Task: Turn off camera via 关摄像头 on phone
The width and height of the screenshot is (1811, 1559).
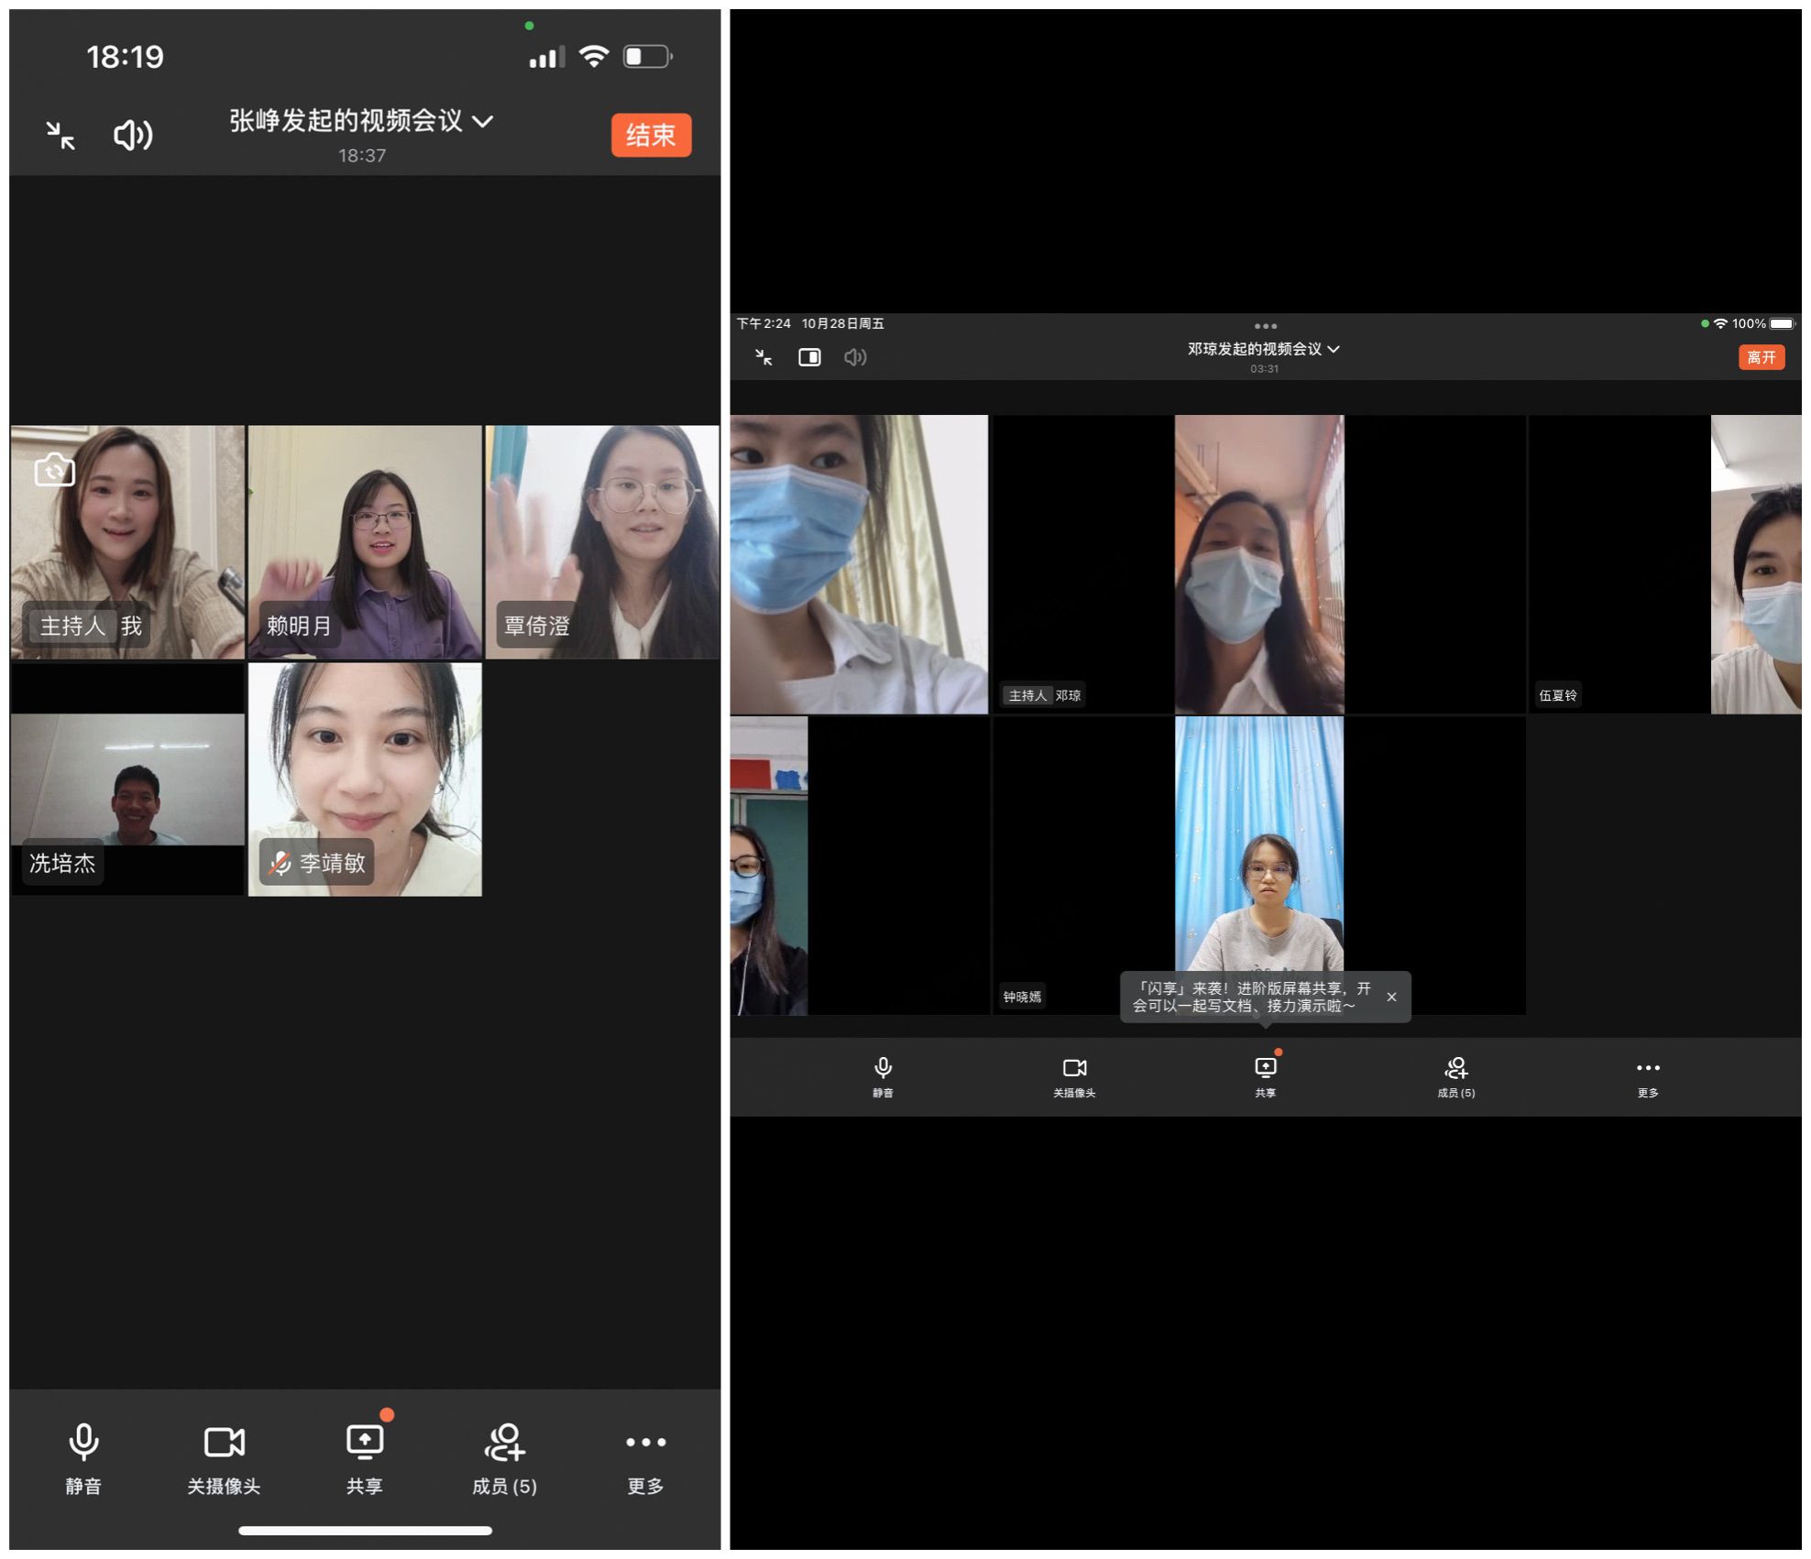Action: (x=224, y=1458)
